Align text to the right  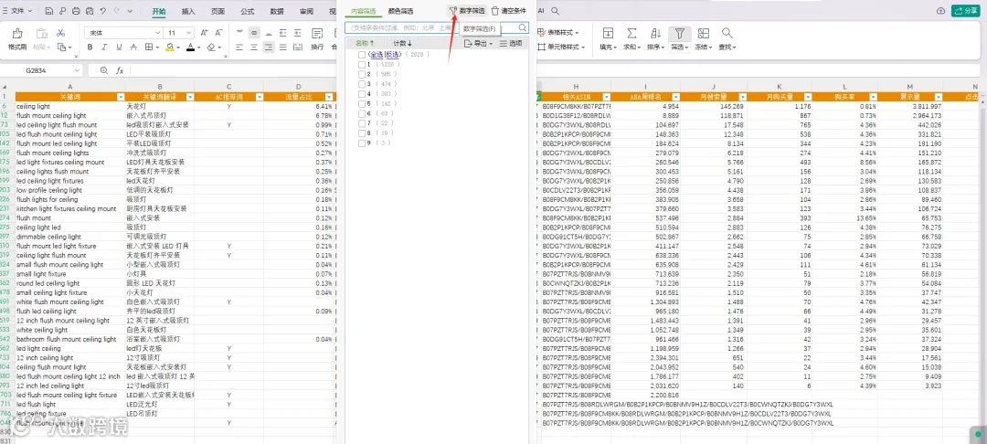tap(269, 48)
